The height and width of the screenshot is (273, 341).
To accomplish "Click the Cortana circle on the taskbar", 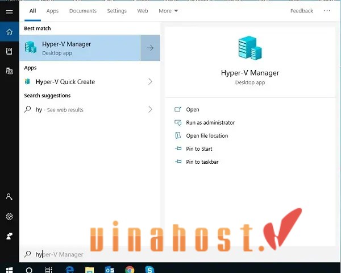I will point(29,270).
